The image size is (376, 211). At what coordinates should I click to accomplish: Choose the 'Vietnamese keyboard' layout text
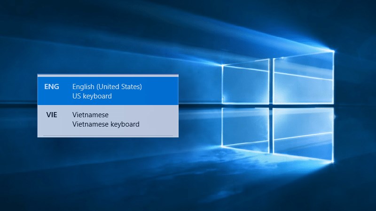(106, 124)
